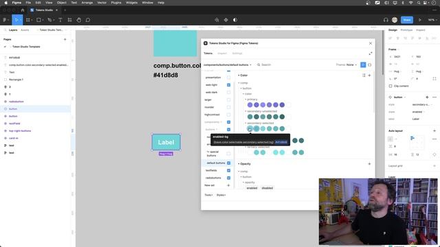Open the style variant dropdown secondary-s...
440x247 pixels.
(x=421, y=104)
